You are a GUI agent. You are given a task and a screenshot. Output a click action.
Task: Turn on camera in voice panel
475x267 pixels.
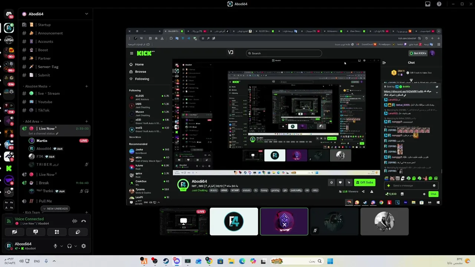(14, 232)
